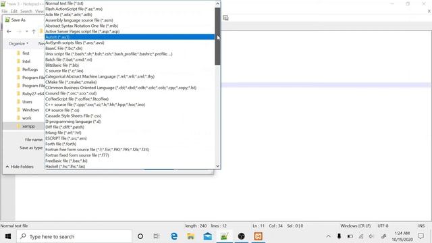Open the Ruby27-x64 folder
Screen dimensions: 432x243
pyautogui.click(x=30, y=94)
